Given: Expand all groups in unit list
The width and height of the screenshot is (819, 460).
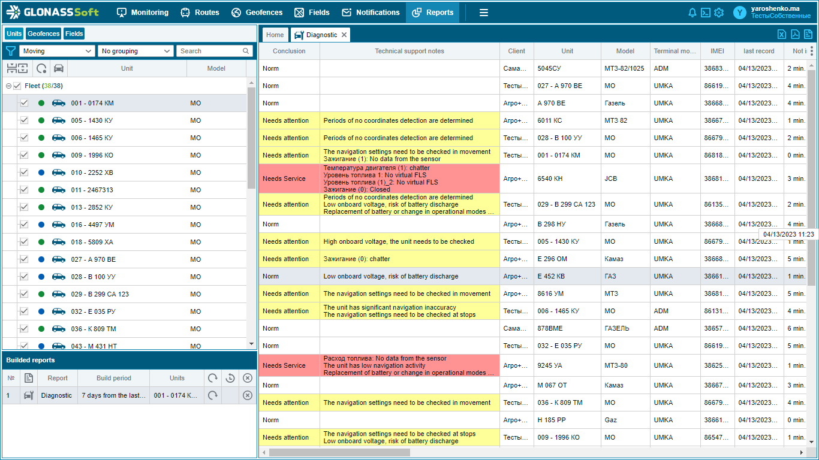Looking at the screenshot, I should (22, 68).
